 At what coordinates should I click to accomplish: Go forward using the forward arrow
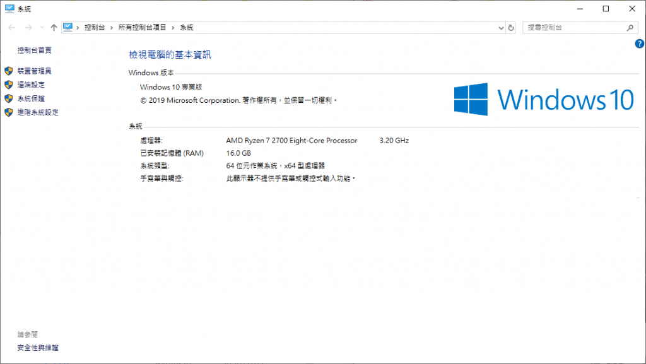point(28,28)
